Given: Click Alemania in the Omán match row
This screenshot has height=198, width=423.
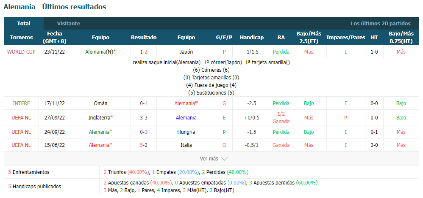Looking at the screenshot, I should coord(186,103).
